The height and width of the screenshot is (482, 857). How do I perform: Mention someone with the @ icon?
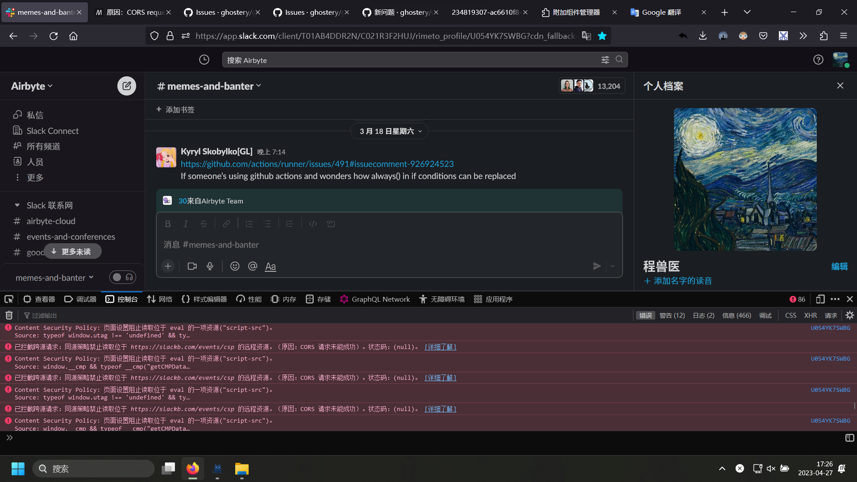tap(253, 266)
